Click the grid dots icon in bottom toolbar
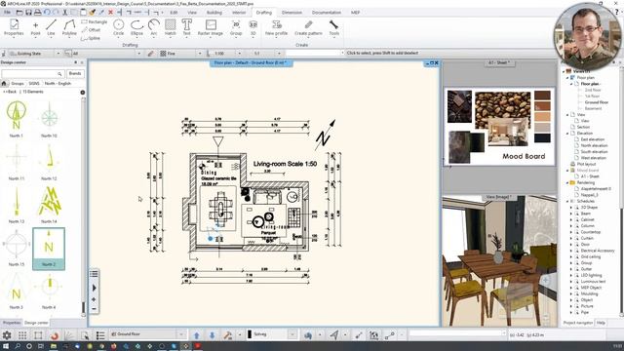The width and height of the screenshot is (624, 351). pyautogui.click(x=22, y=335)
